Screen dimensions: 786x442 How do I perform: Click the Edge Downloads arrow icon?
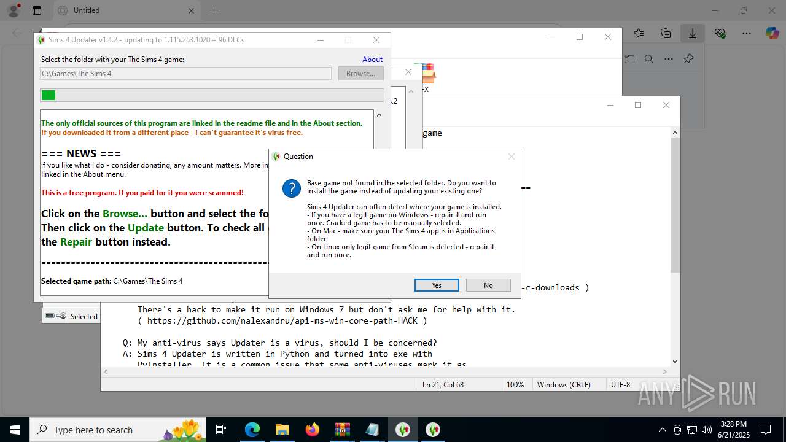pos(693,33)
